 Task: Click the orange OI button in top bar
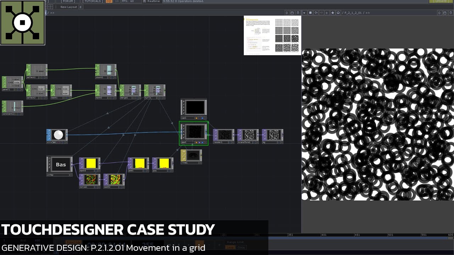click(x=109, y=1)
